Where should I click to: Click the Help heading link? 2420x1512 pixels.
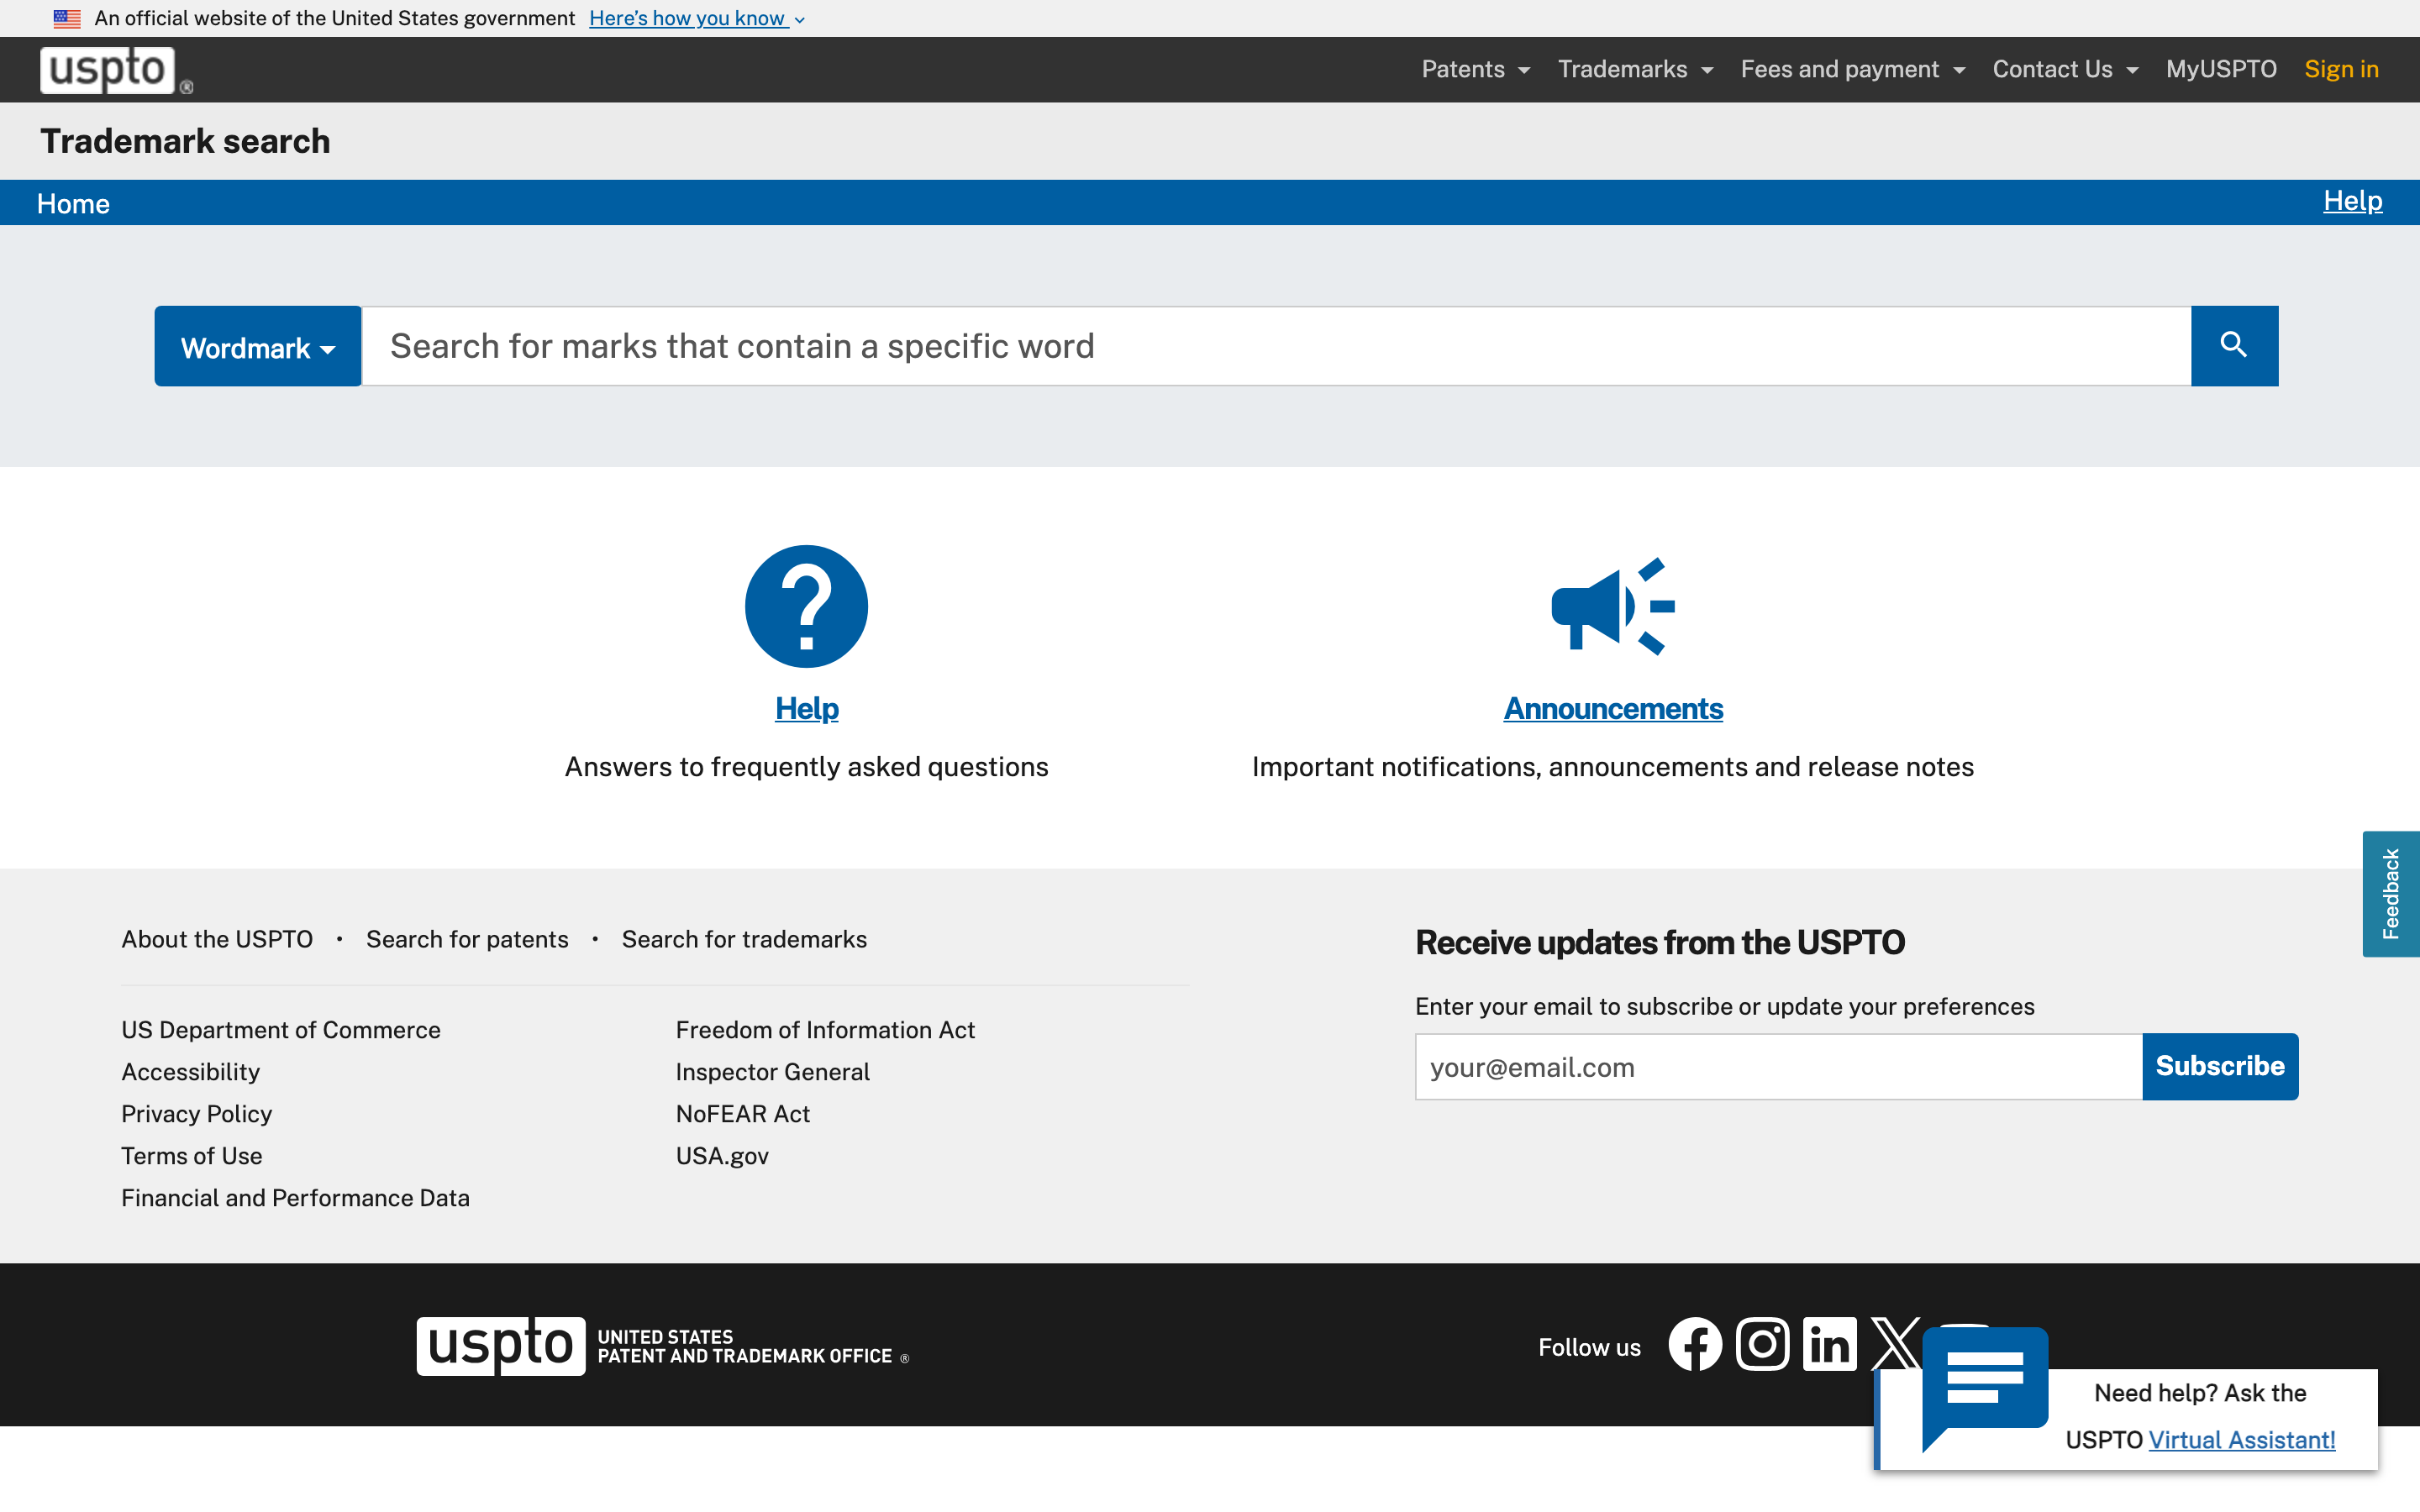coord(806,708)
